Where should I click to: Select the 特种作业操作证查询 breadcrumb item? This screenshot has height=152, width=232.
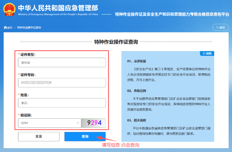[x=29, y=27]
